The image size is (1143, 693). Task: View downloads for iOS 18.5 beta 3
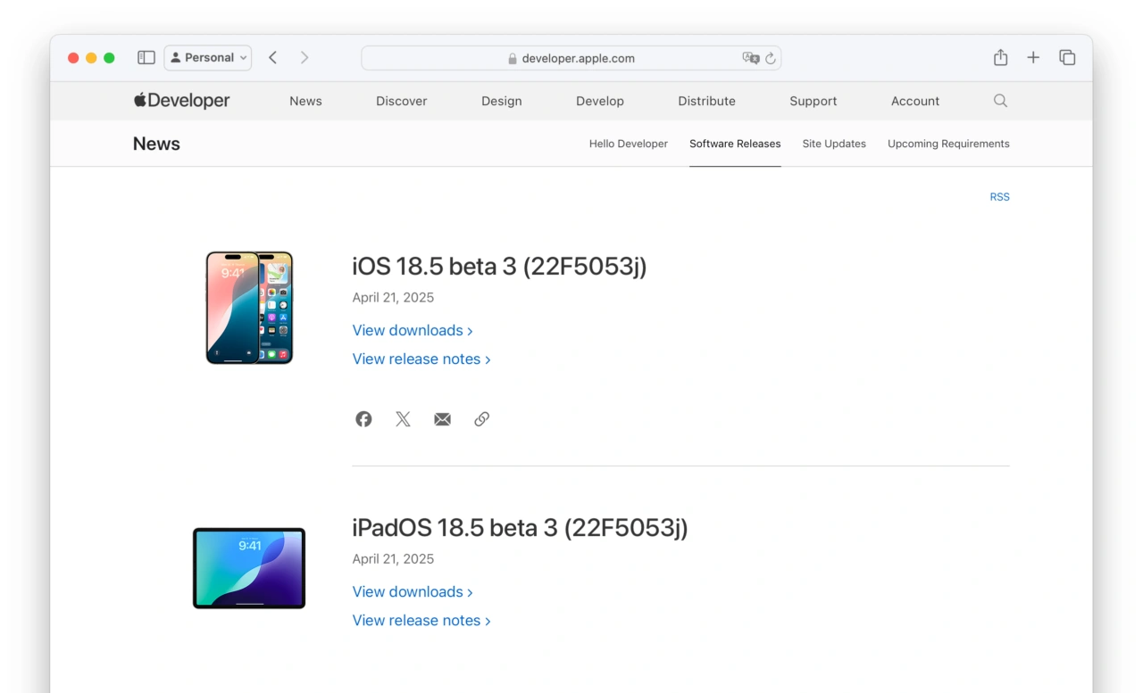point(412,330)
